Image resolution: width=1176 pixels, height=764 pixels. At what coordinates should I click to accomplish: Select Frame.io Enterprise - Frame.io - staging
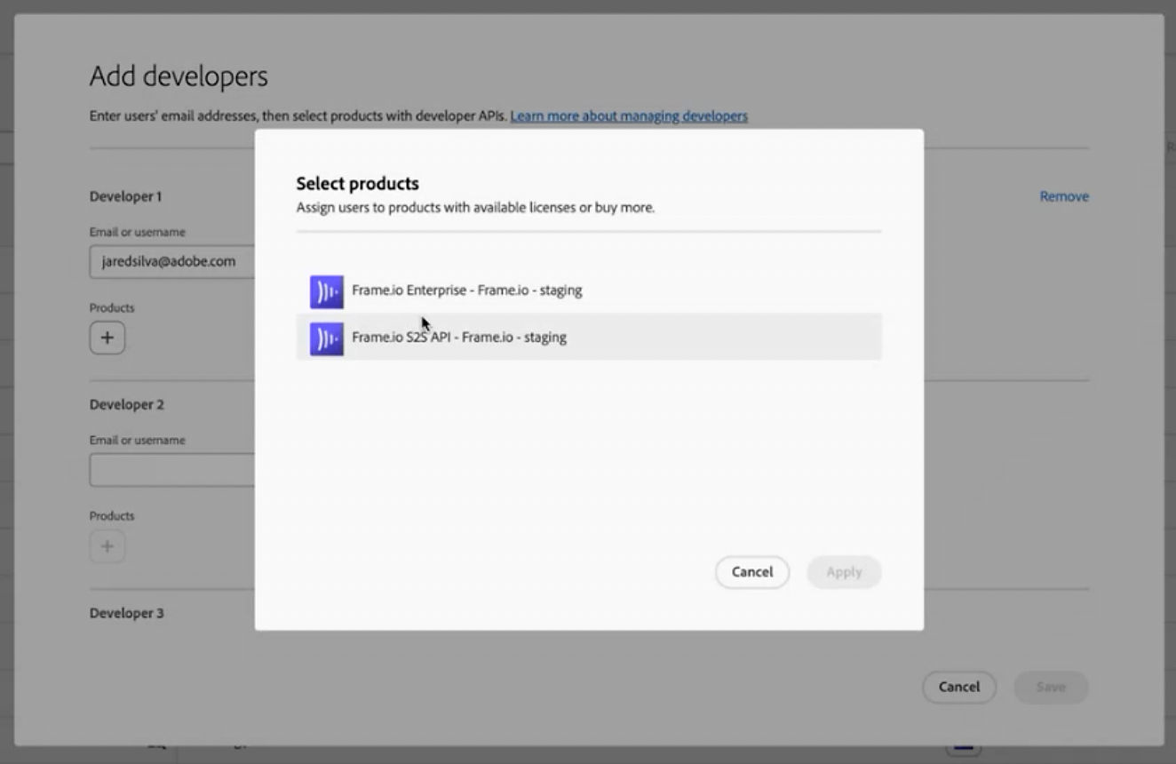click(589, 290)
